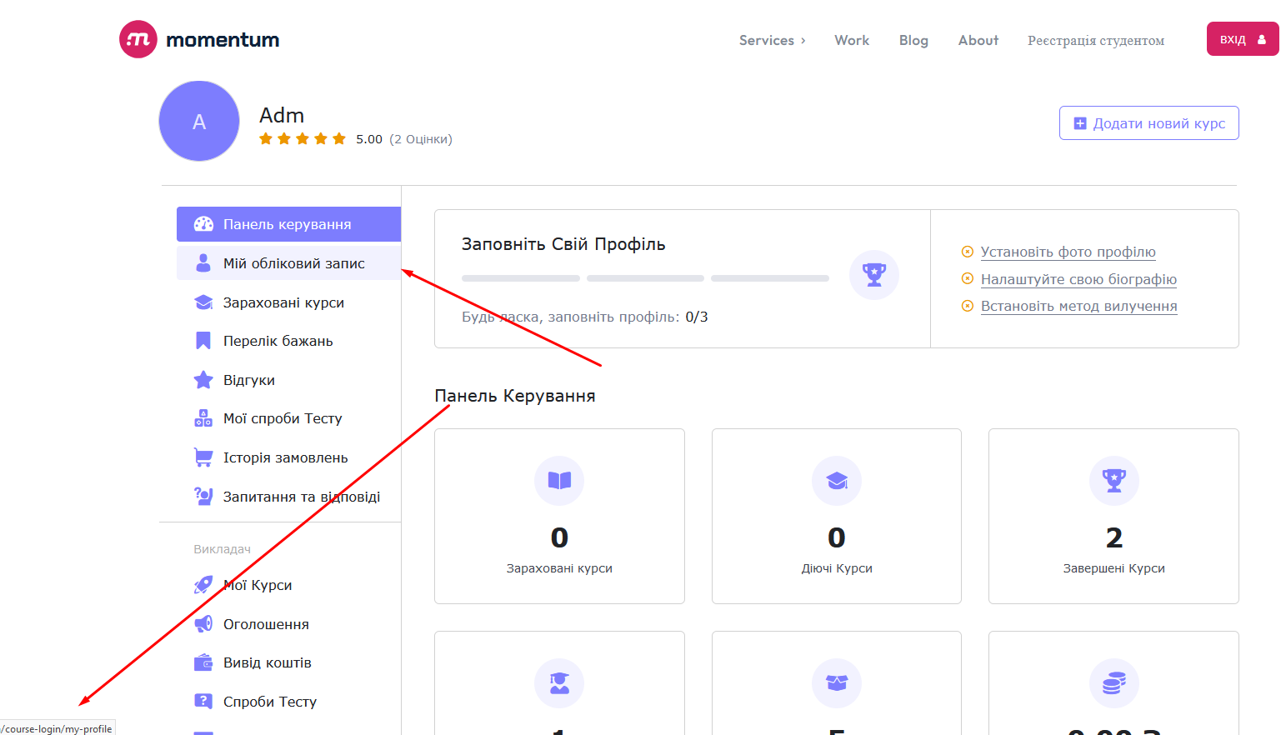Open the About page
Image resolution: width=1281 pixels, height=735 pixels.
click(x=978, y=40)
